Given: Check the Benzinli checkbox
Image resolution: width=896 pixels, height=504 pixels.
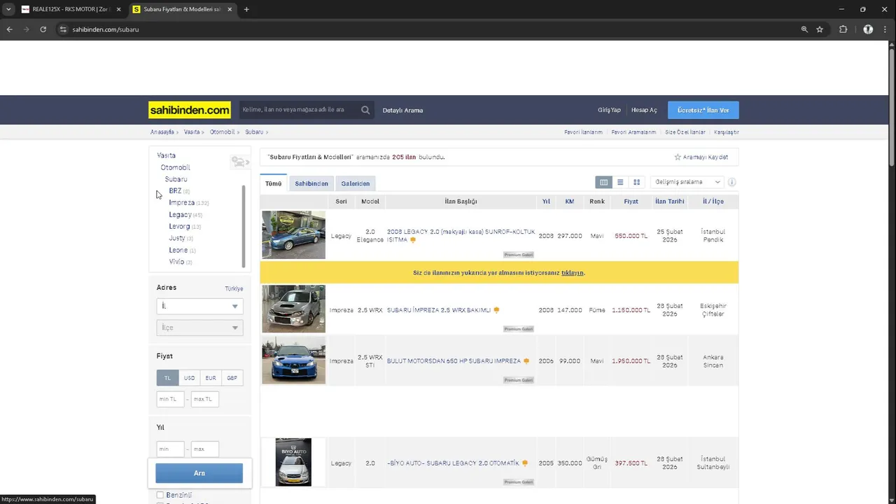Looking at the screenshot, I should pyautogui.click(x=160, y=495).
